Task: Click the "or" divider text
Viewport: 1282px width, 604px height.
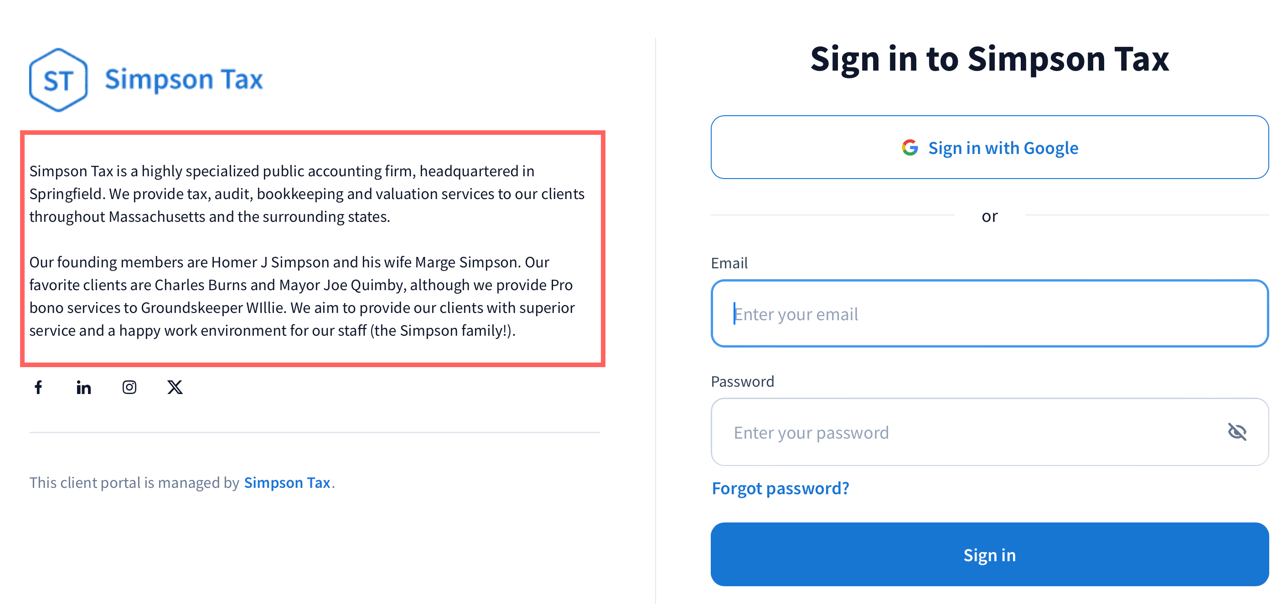Action: (989, 216)
